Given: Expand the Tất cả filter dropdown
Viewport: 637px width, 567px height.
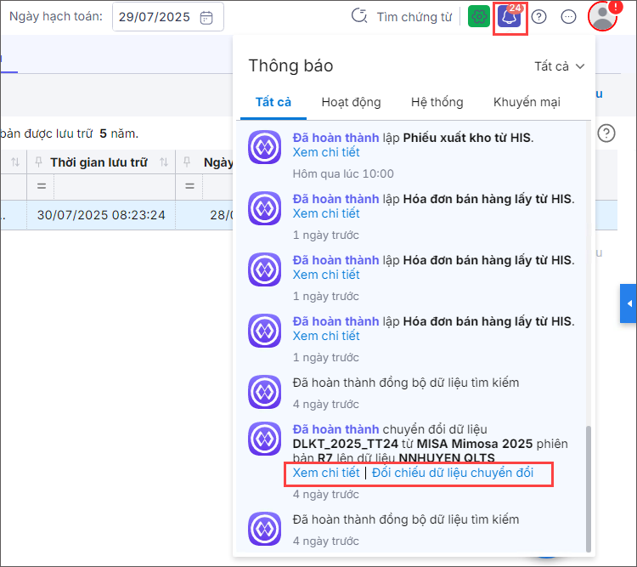Looking at the screenshot, I should (560, 66).
